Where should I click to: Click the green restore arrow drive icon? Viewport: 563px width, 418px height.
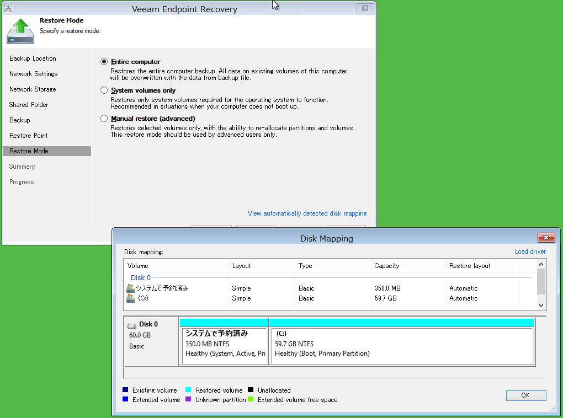20,31
